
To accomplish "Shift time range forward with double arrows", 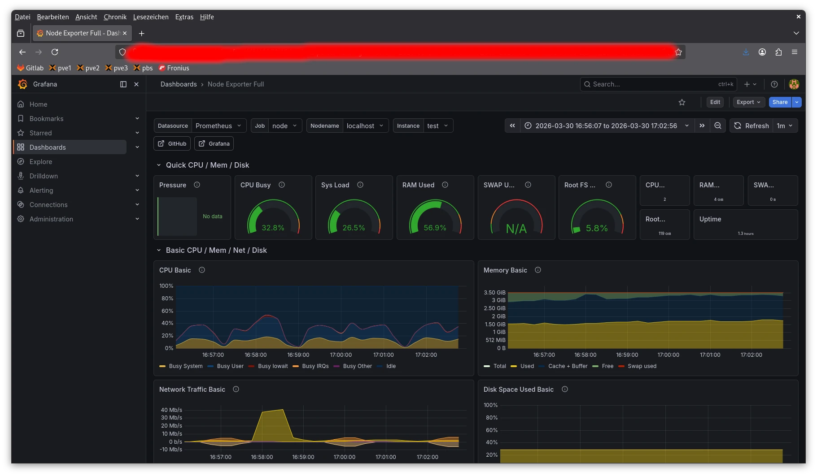I will click(702, 126).
